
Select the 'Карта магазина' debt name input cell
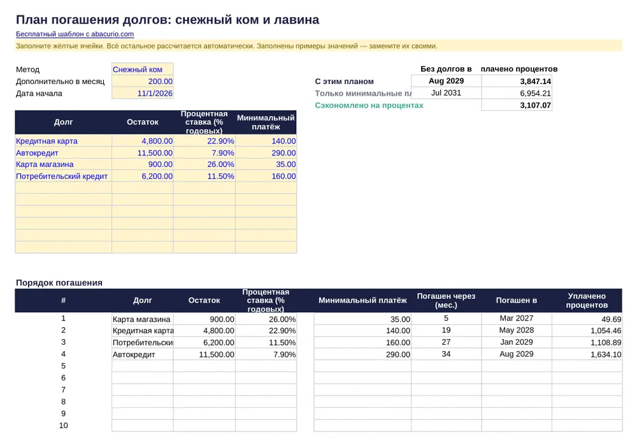pyautogui.click(x=63, y=164)
